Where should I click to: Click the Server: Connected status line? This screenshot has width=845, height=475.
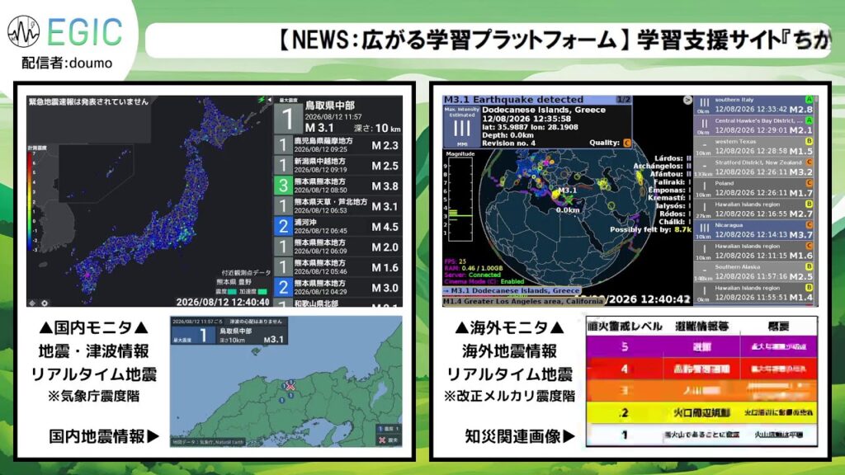click(x=473, y=275)
